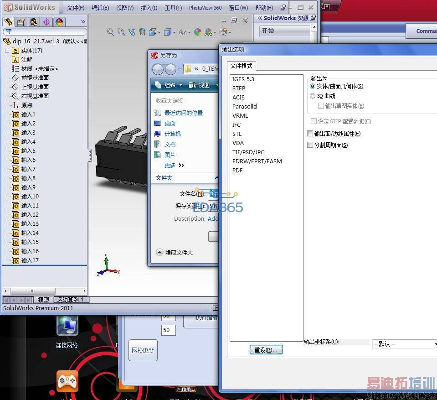
Task: Open the FeatureManager design tree tab
Action: (x=8, y=22)
